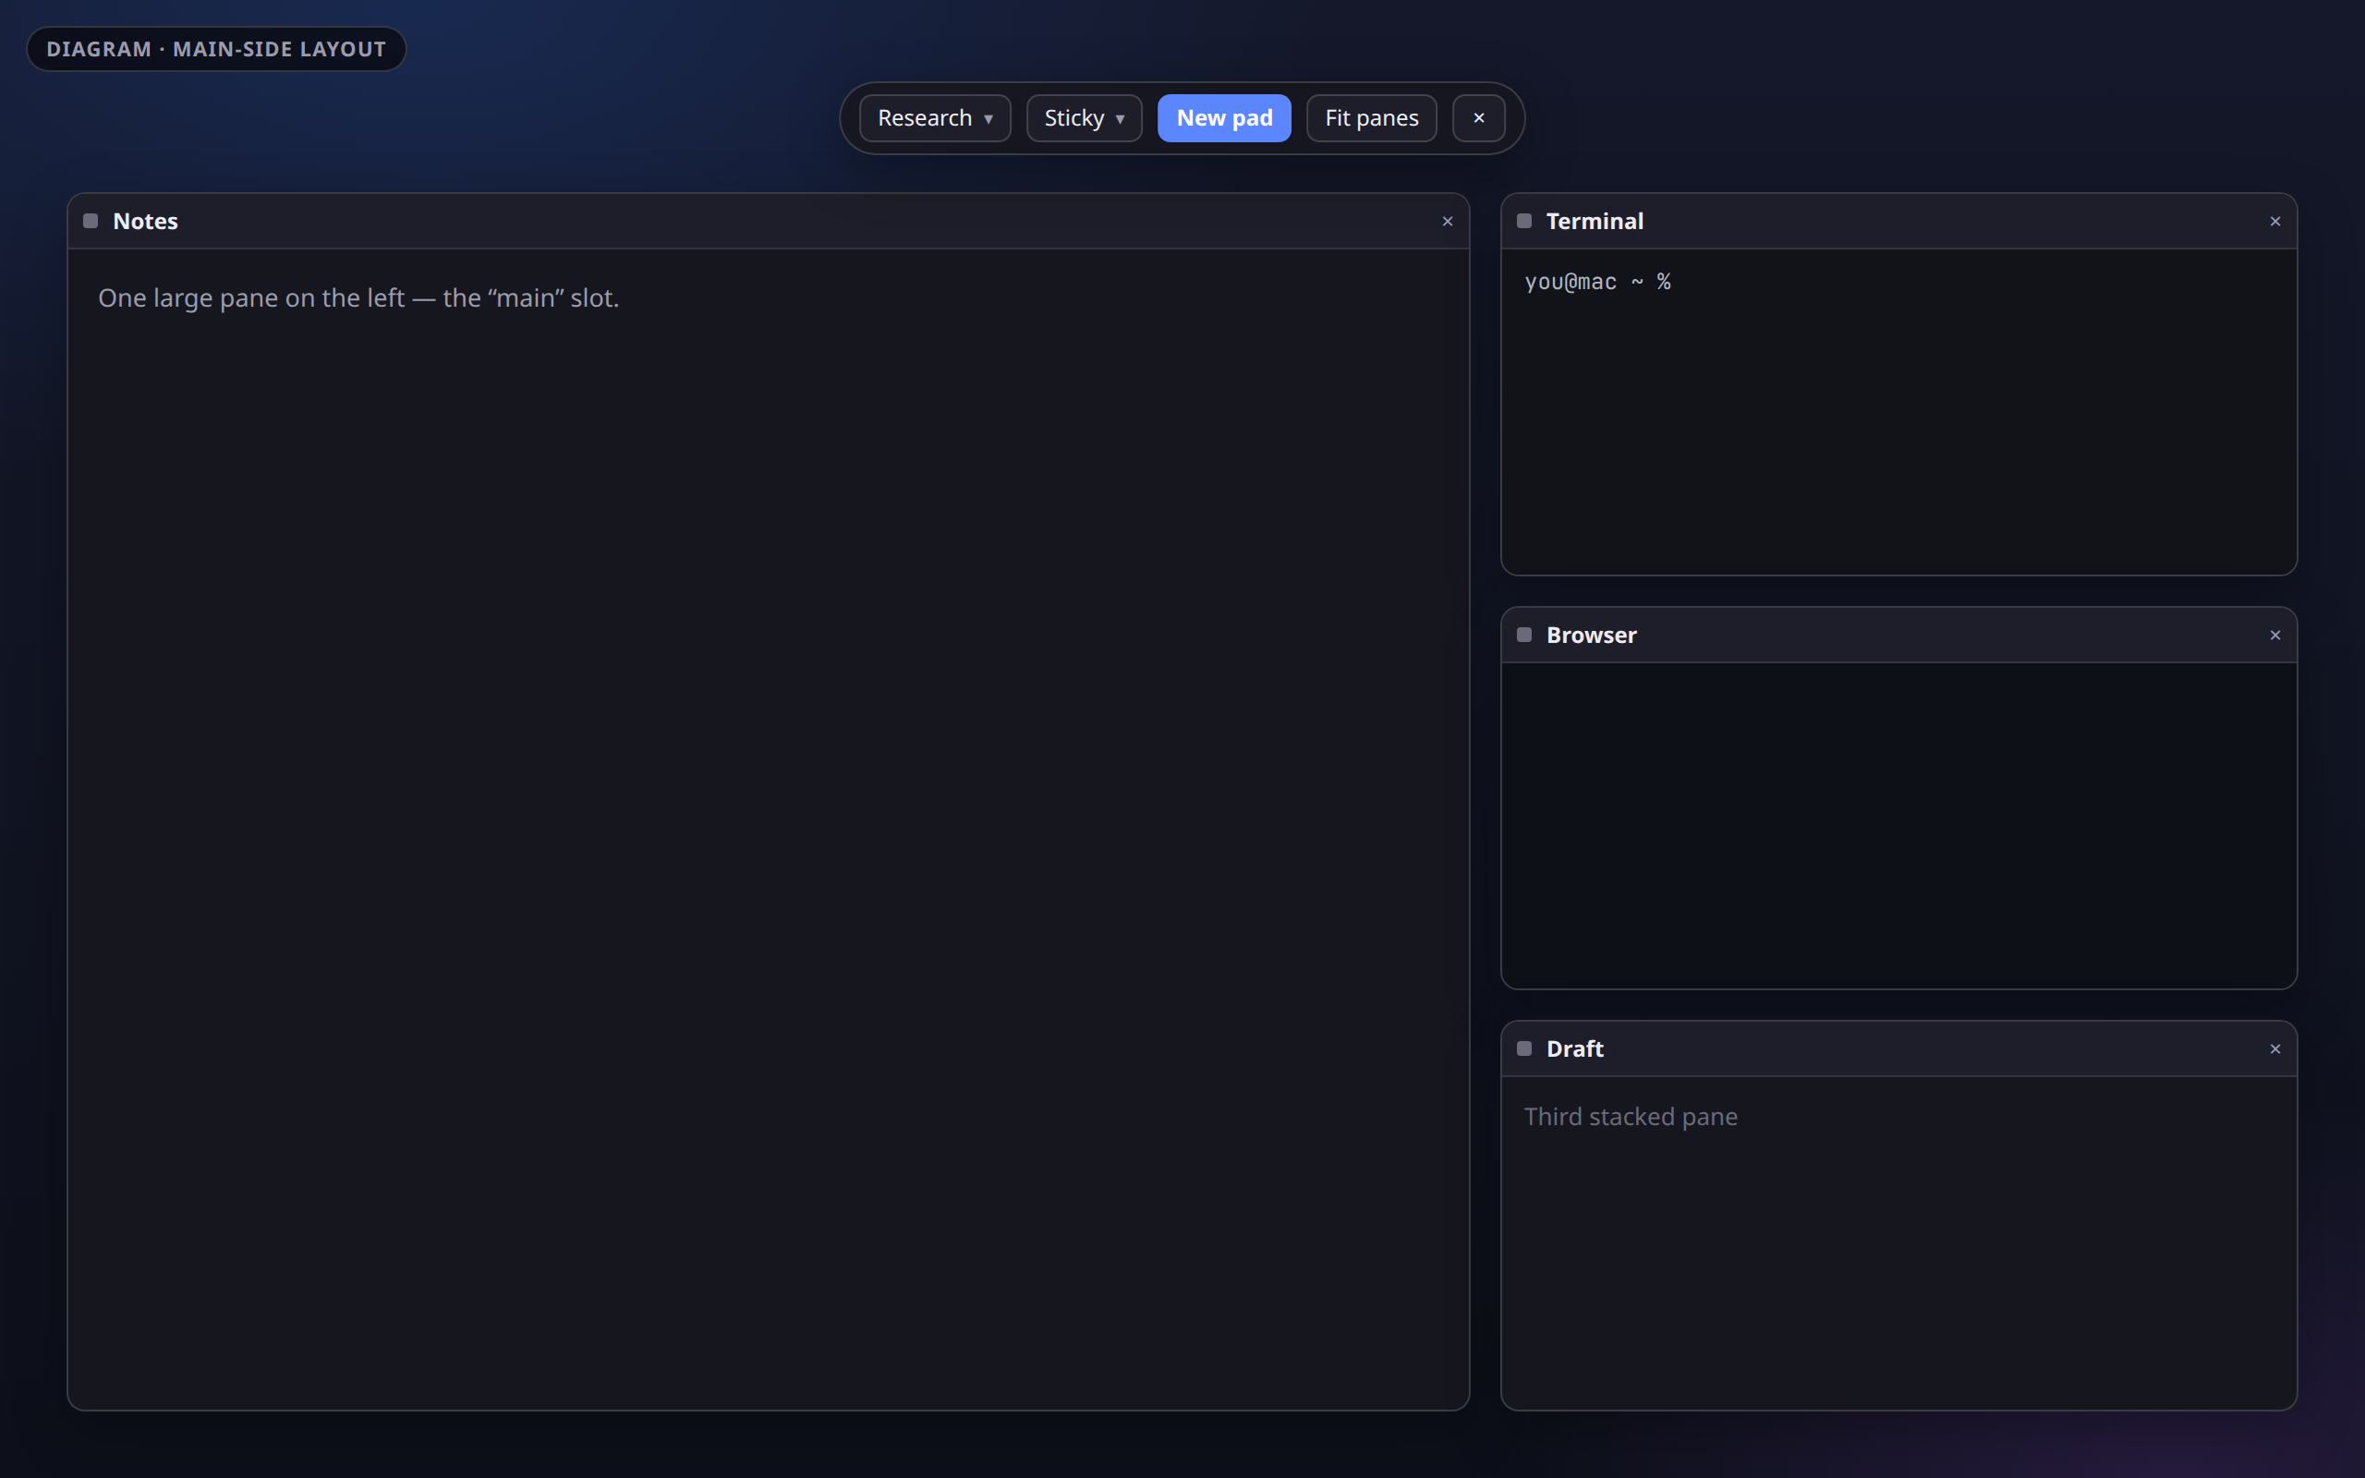Screen dimensions: 2365x1478
Task: Click the Fit panes button
Action: pyautogui.click(x=1371, y=118)
